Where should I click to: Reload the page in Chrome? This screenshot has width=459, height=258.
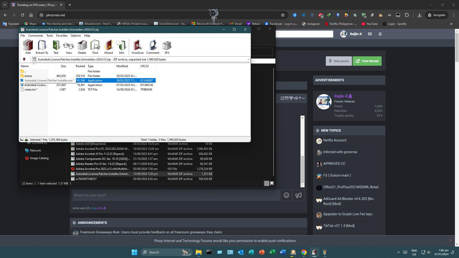point(22,15)
